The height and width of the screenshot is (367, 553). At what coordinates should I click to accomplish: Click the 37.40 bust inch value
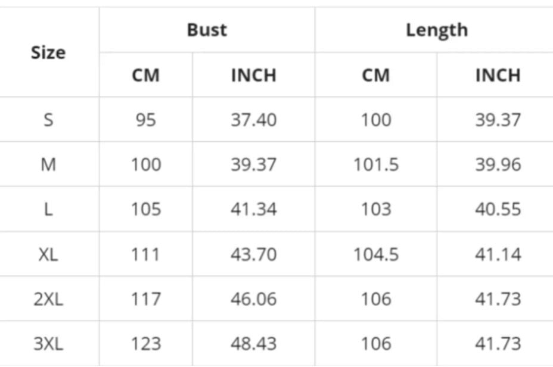pyautogui.click(x=254, y=120)
